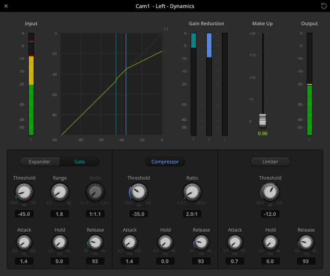Click the expander gain reduction meter E
330x276 pixels.
[194, 84]
